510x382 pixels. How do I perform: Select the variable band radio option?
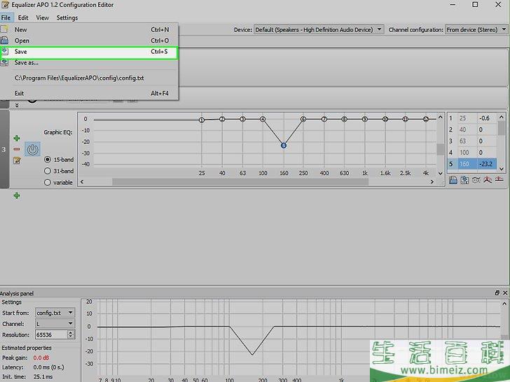point(48,183)
